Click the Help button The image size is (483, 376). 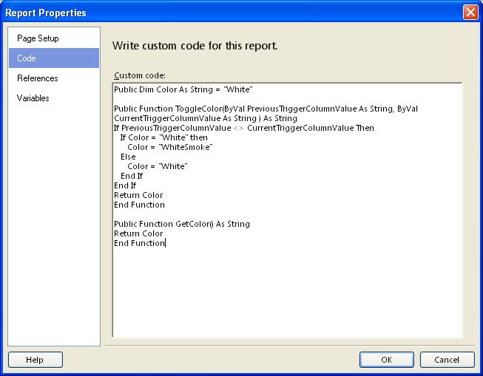click(x=35, y=360)
